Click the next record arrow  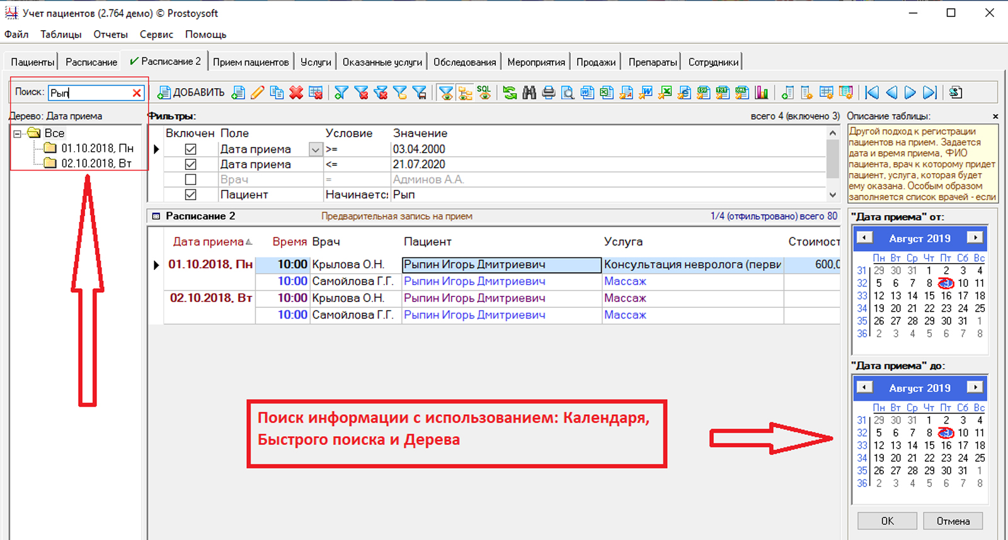[x=910, y=93]
